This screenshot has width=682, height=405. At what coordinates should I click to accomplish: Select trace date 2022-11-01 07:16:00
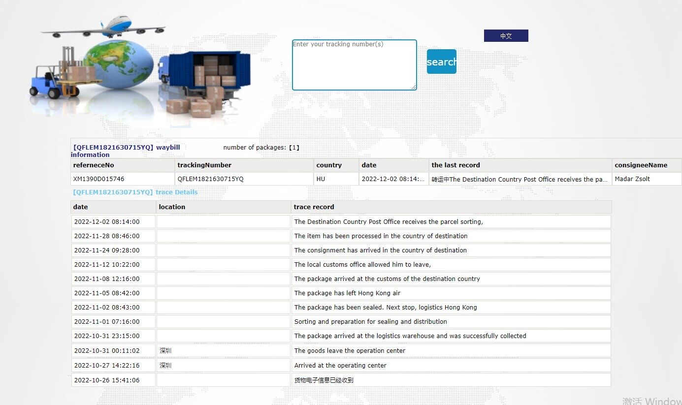pos(113,322)
